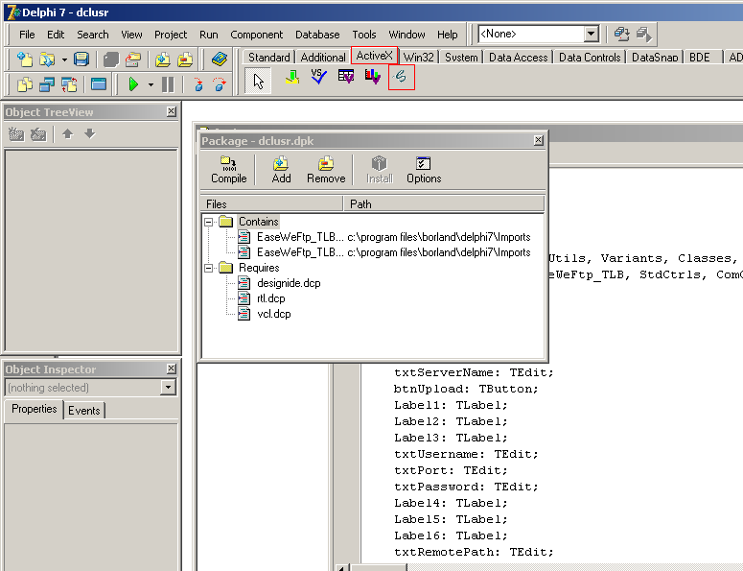
Task: Open the File menu
Action: click(27, 35)
